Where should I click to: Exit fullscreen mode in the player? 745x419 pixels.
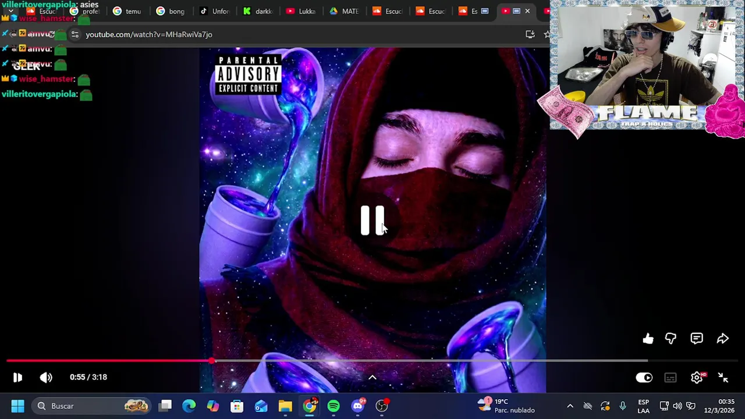[x=723, y=378]
